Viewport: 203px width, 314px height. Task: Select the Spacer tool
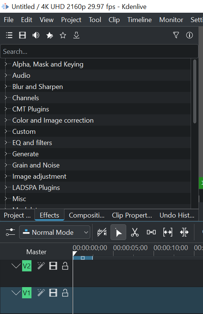(151, 232)
